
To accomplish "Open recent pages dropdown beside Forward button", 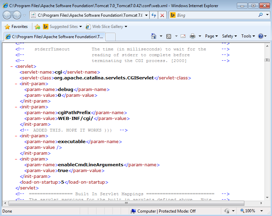I will click(25, 15).
